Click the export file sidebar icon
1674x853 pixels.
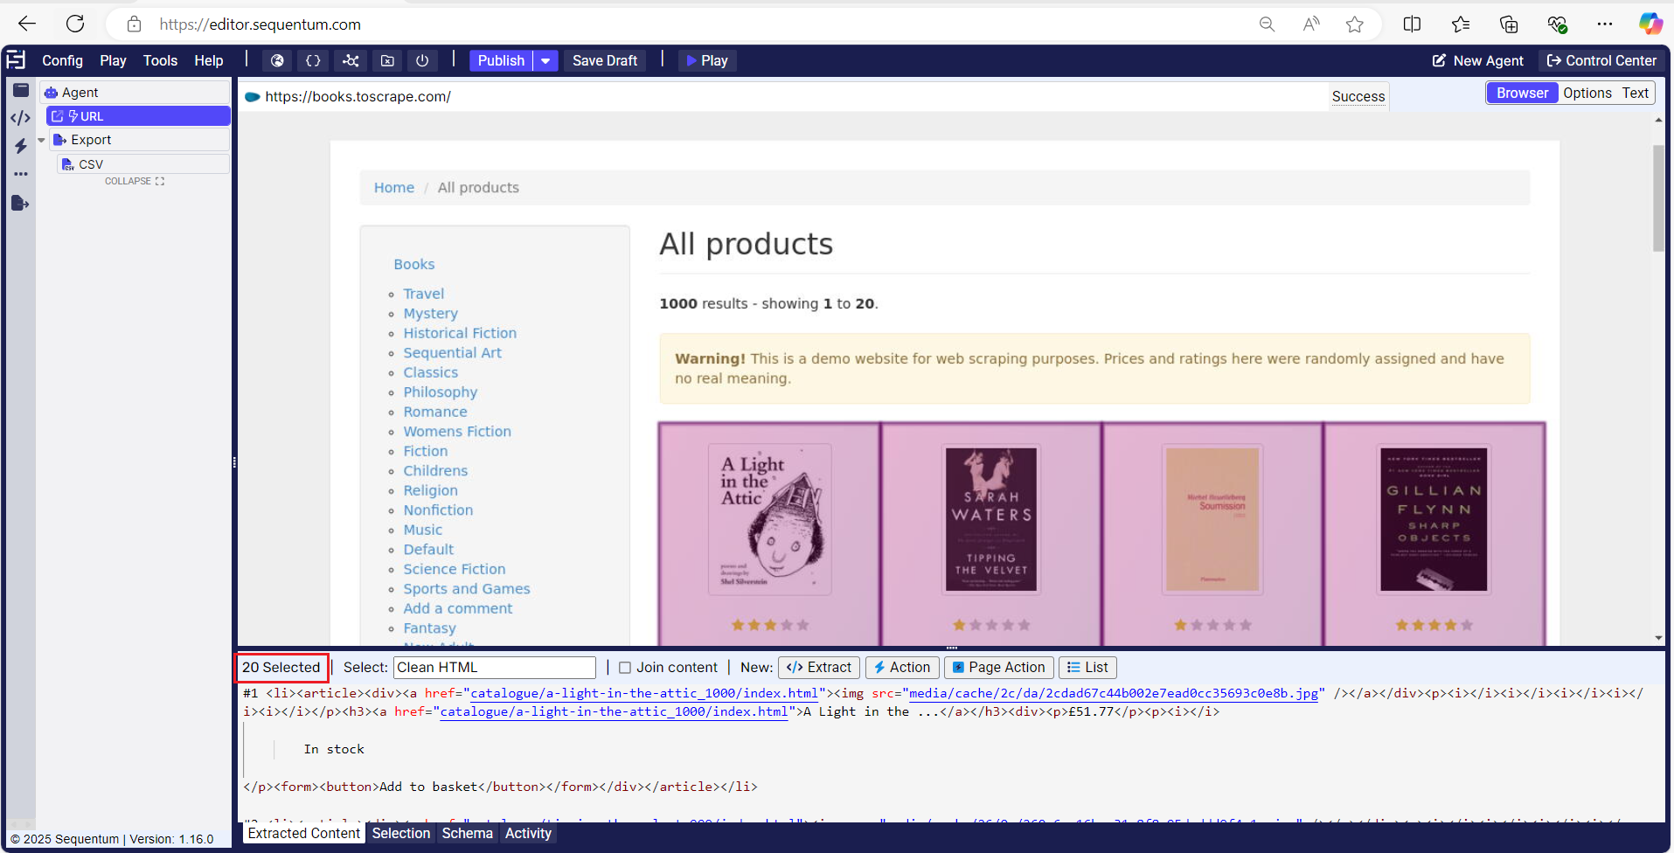pos(21,204)
